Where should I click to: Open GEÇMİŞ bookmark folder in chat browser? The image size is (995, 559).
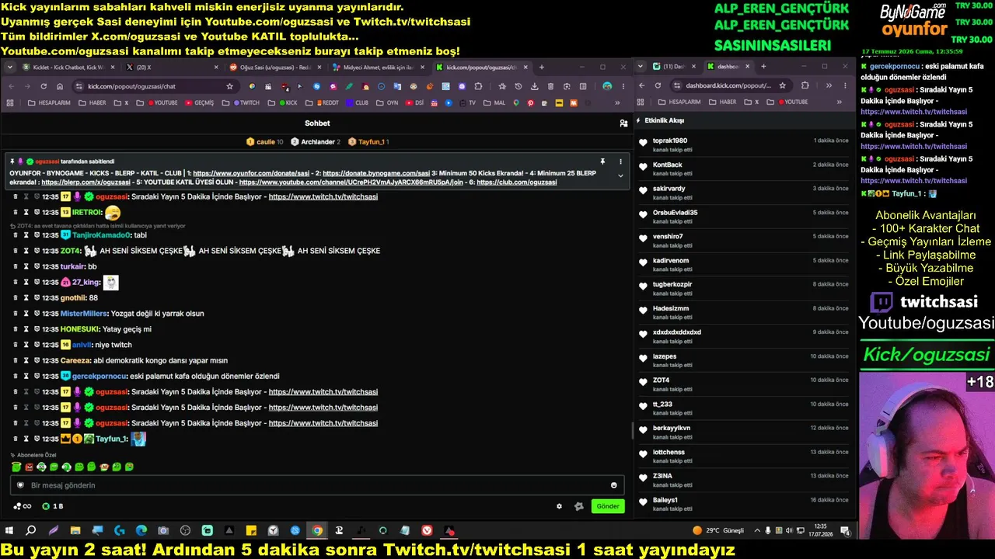click(x=198, y=102)
